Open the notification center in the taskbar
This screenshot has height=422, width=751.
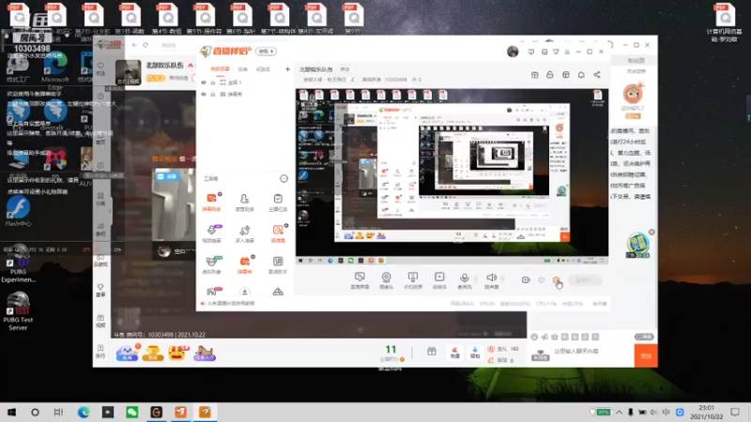(x=735, y=412)
